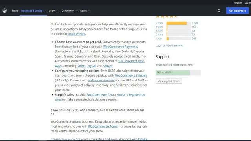Viewport: 251px width, 141px height.
Task: Open the About menu
Action: (83, 11)
